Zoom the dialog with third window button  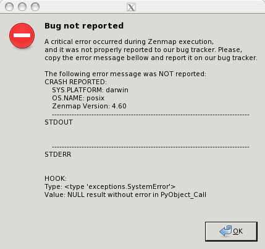tap(35, 7)
